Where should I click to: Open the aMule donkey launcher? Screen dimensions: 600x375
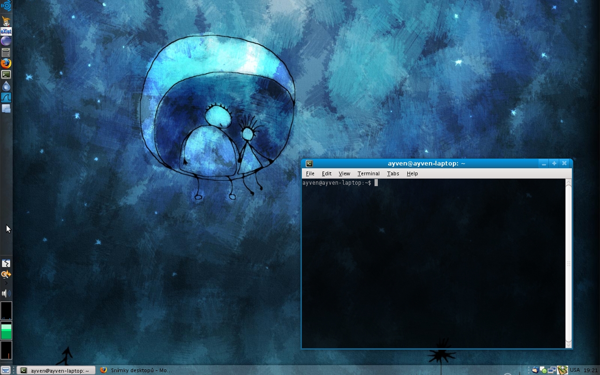tap(6, 21)
